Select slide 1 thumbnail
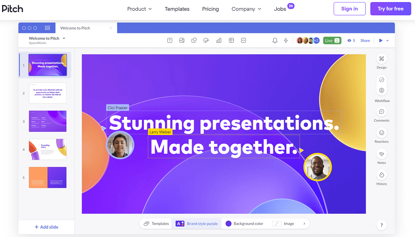The image size is (415, 237). click(x=48, y=65)
